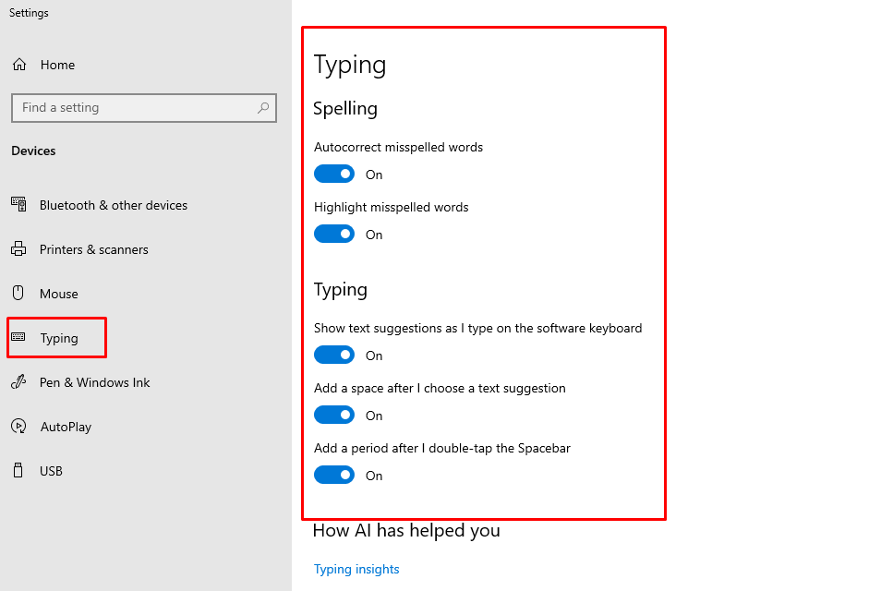The image size is (881, 591).
Task: Turn off Highlight misspelled words toggle
Action: point(334,235)
